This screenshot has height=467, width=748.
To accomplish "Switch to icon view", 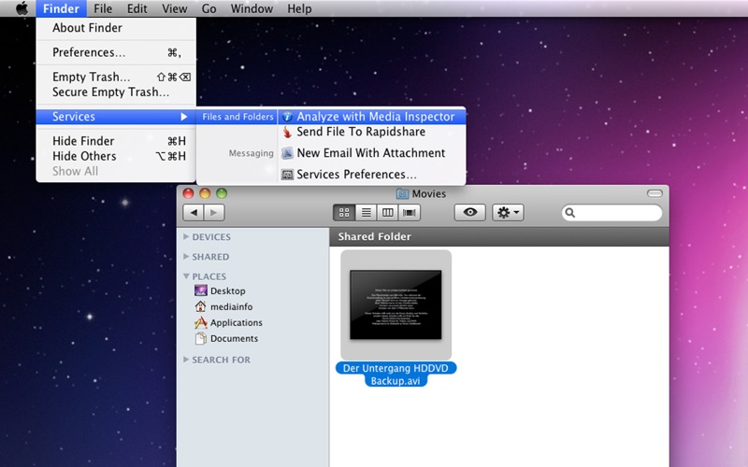I will pyautogui.click(x=344, y=213).
